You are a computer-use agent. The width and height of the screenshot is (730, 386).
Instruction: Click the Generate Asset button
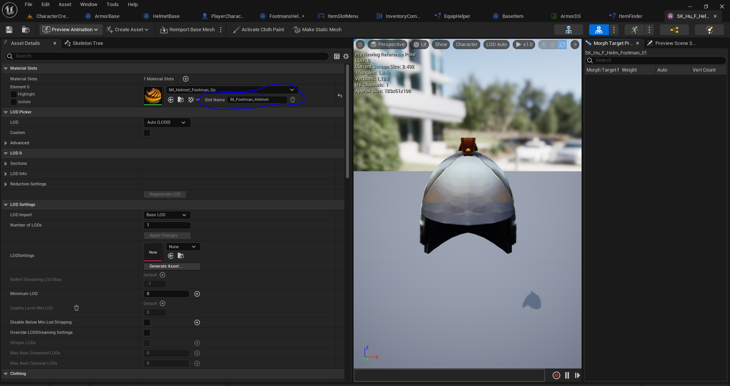click(172, 266)
